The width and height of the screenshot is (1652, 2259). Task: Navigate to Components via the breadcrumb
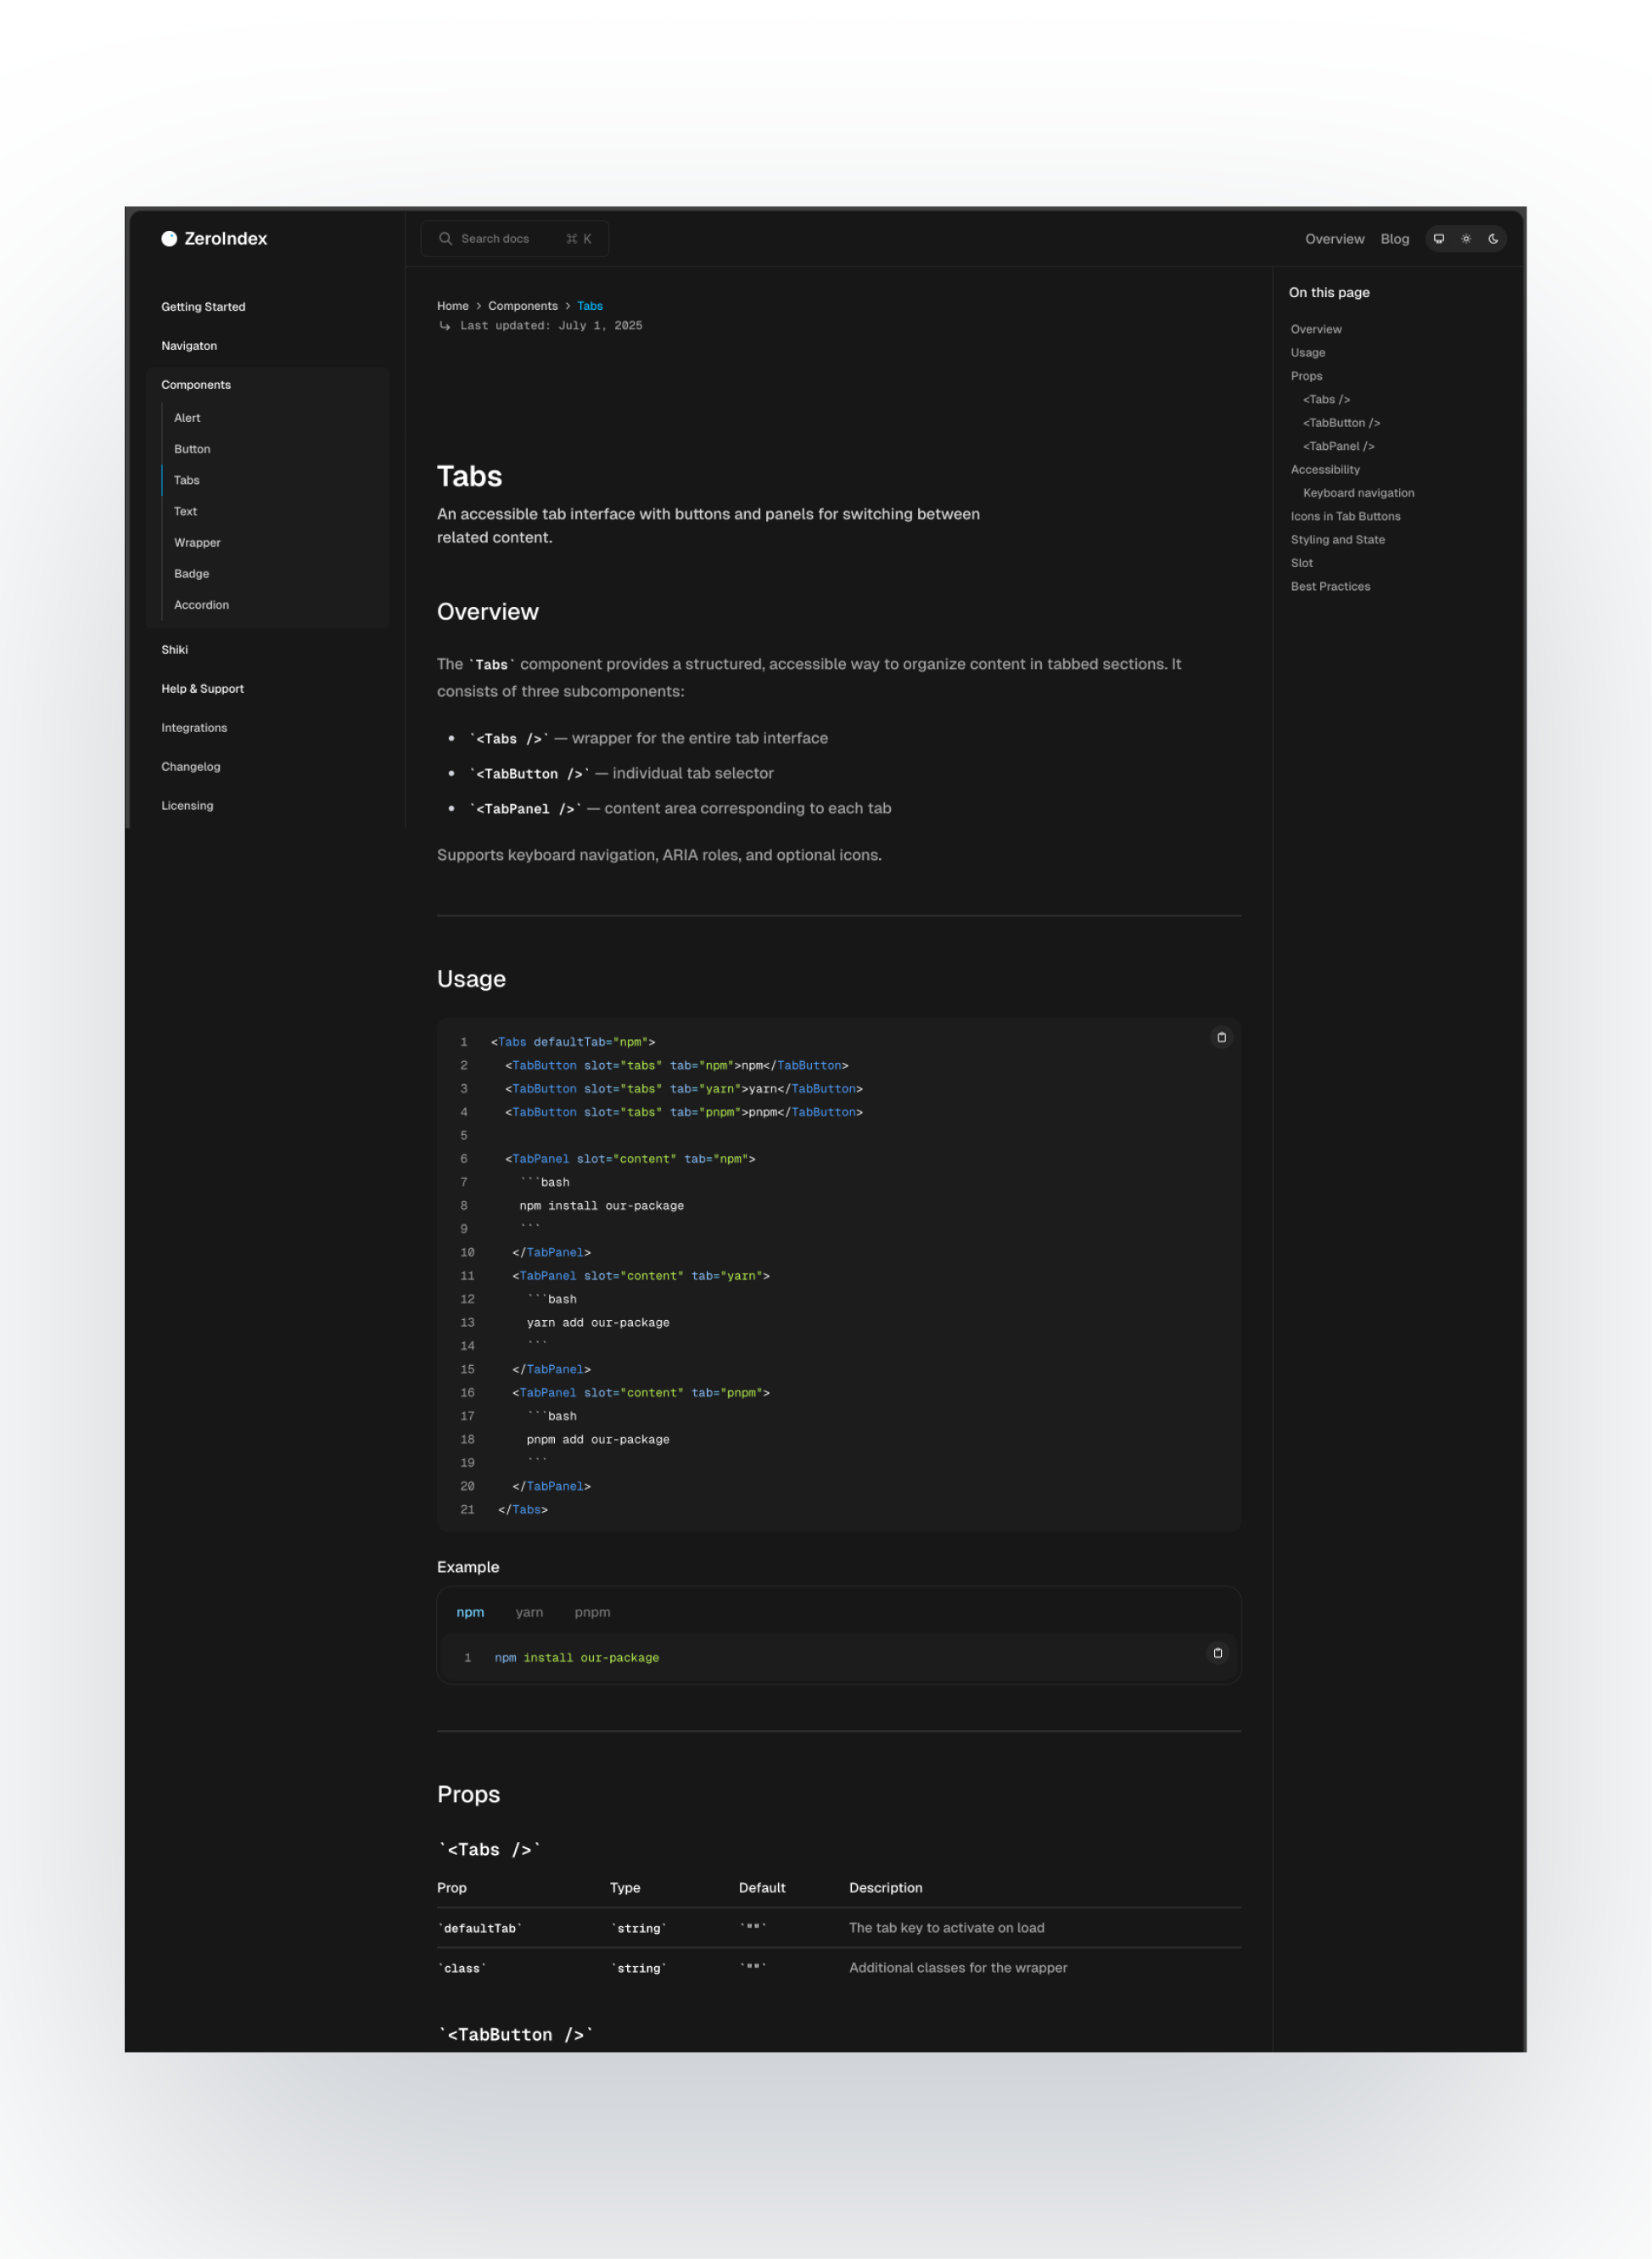point(523,305)
